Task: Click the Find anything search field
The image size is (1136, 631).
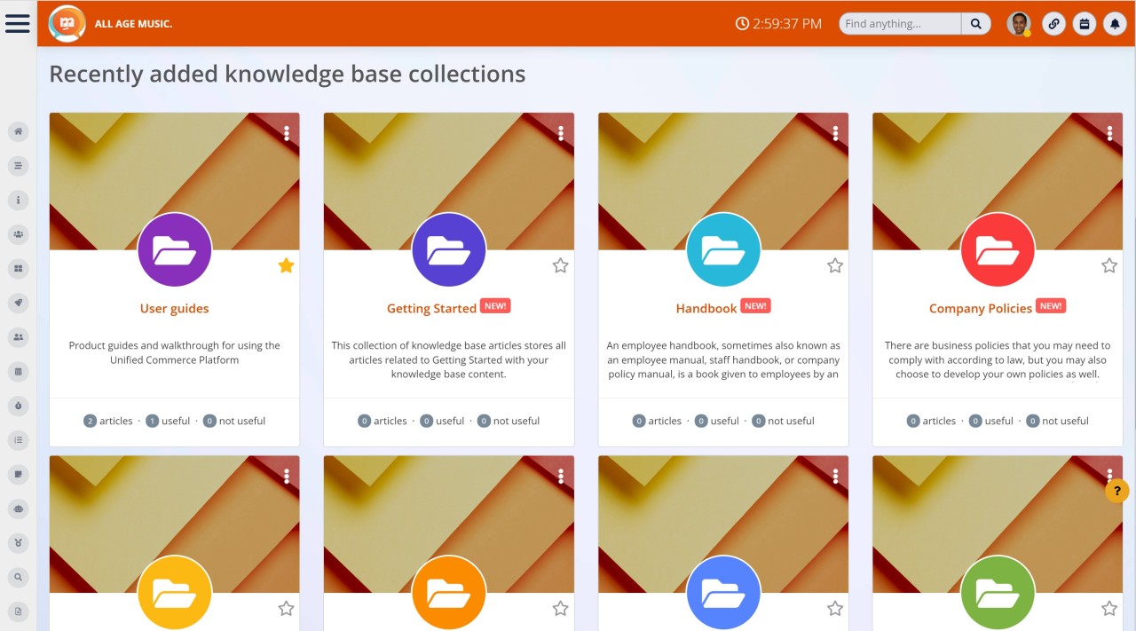Action: pyautogui.click(x=899, y=24)
